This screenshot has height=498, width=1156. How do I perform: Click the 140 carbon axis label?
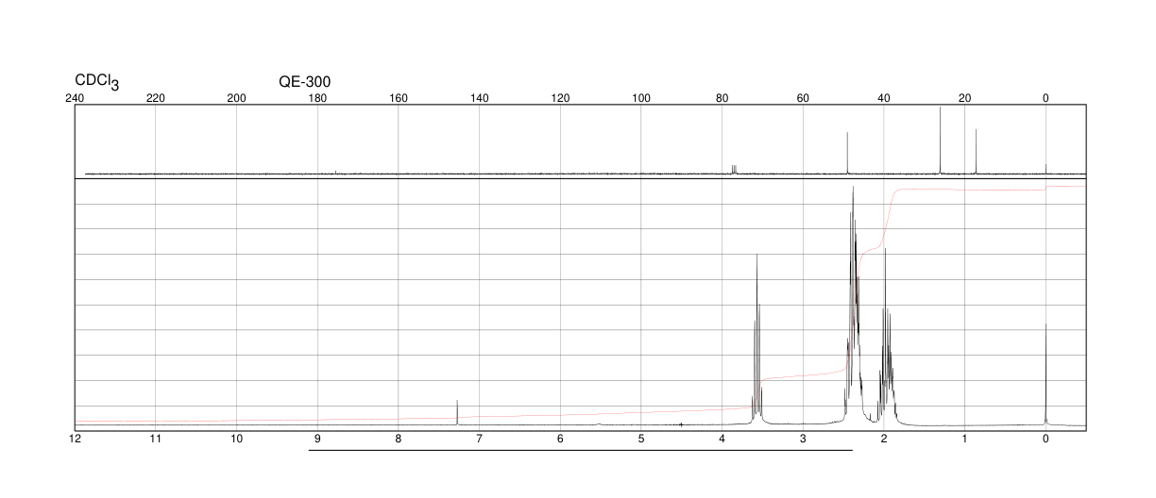click(479, 98)
